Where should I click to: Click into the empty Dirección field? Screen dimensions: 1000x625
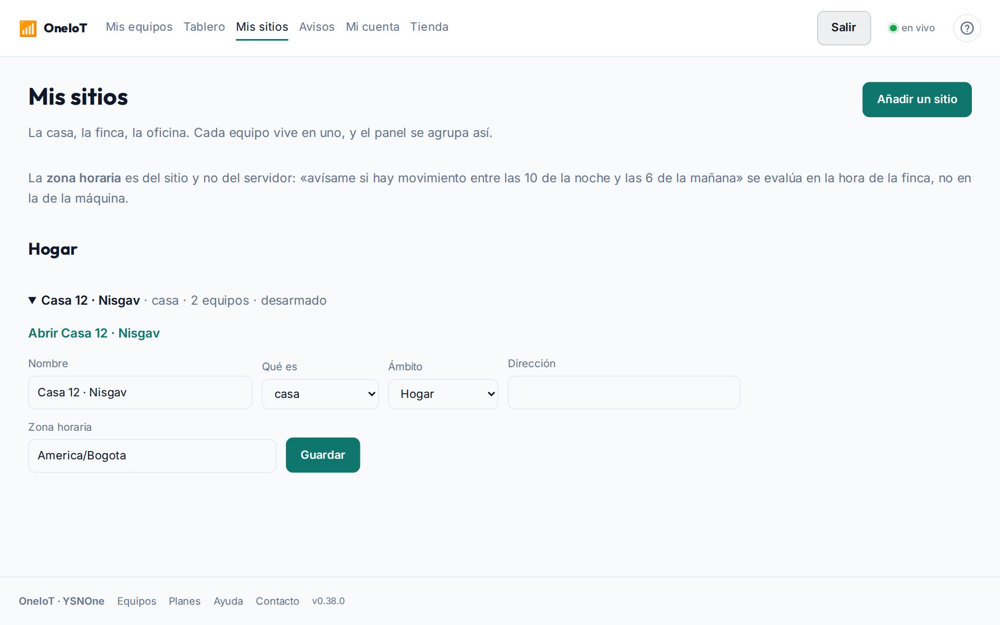pyautogui.click(x=624, y=393)
